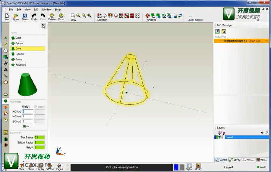271x172 pixels.
Task: Toggle visibility eye of Layer1
Action: point(220,137)
